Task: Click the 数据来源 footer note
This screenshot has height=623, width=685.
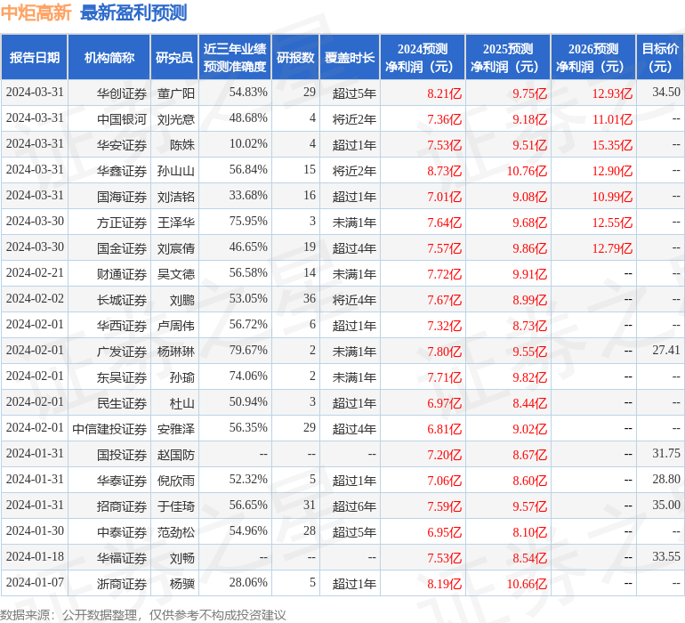Action: pyautogui.click(x=143, y=616)
